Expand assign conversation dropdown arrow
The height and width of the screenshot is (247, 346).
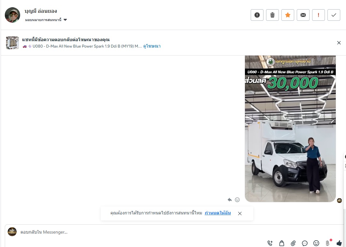click(65, 20)
